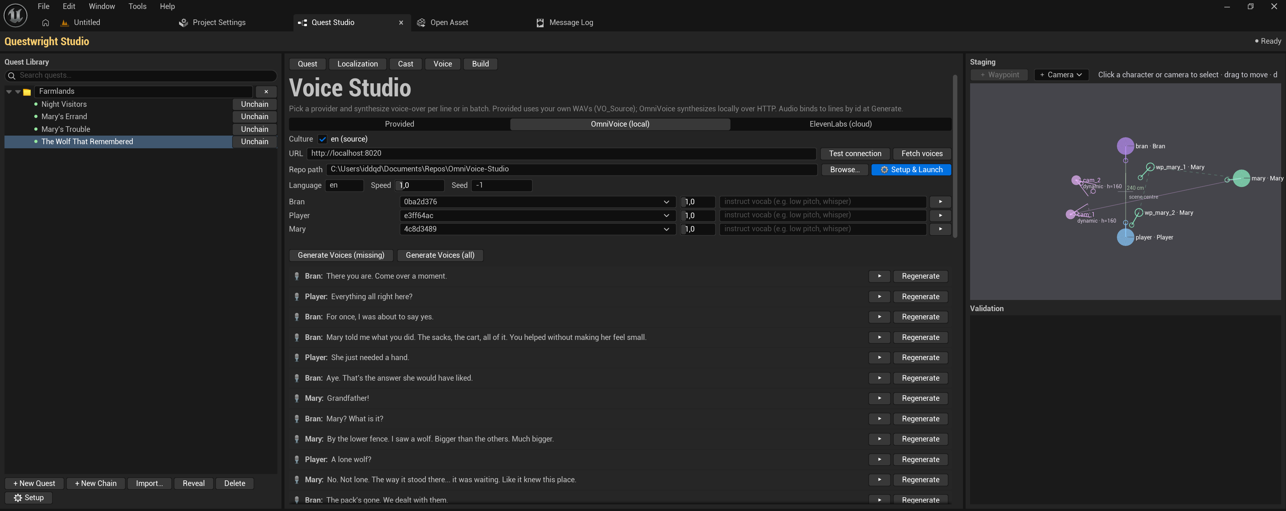Open the + Camera dropdown in Staging

click(1061, 75)
